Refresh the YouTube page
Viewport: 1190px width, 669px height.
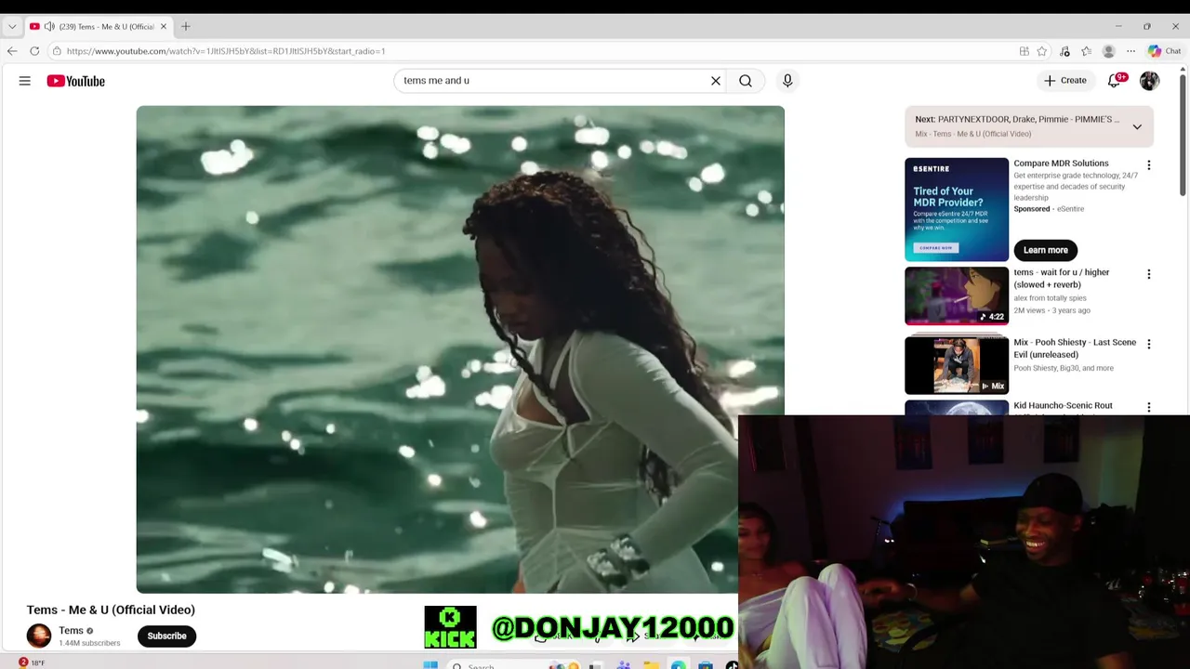(x=34, y=51)
